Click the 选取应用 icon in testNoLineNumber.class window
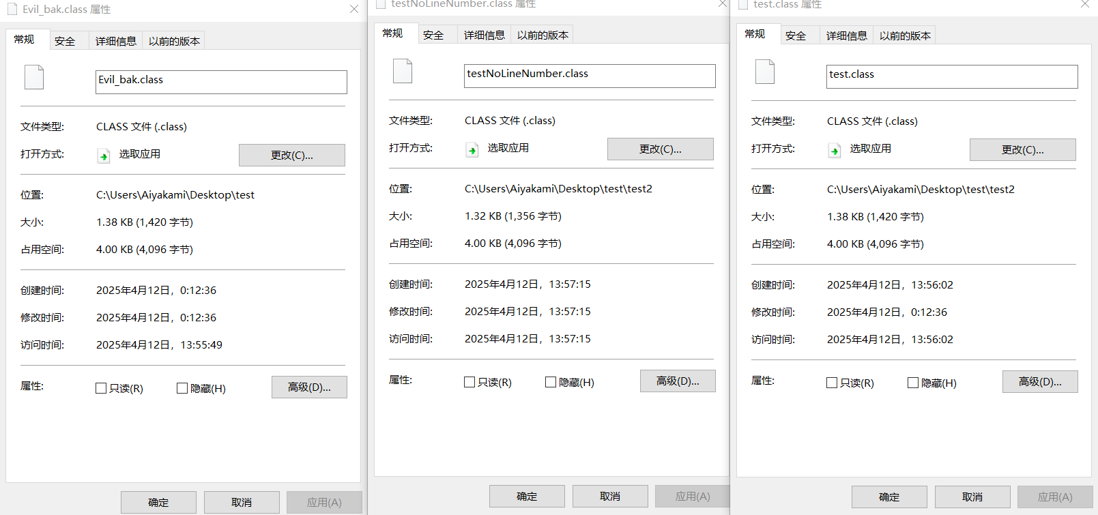This screenshot has width=1098, height=515. 472,149
